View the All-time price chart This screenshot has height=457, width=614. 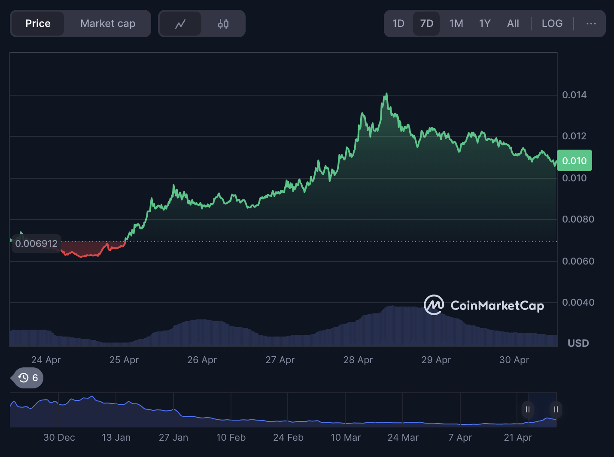point(513,24)
